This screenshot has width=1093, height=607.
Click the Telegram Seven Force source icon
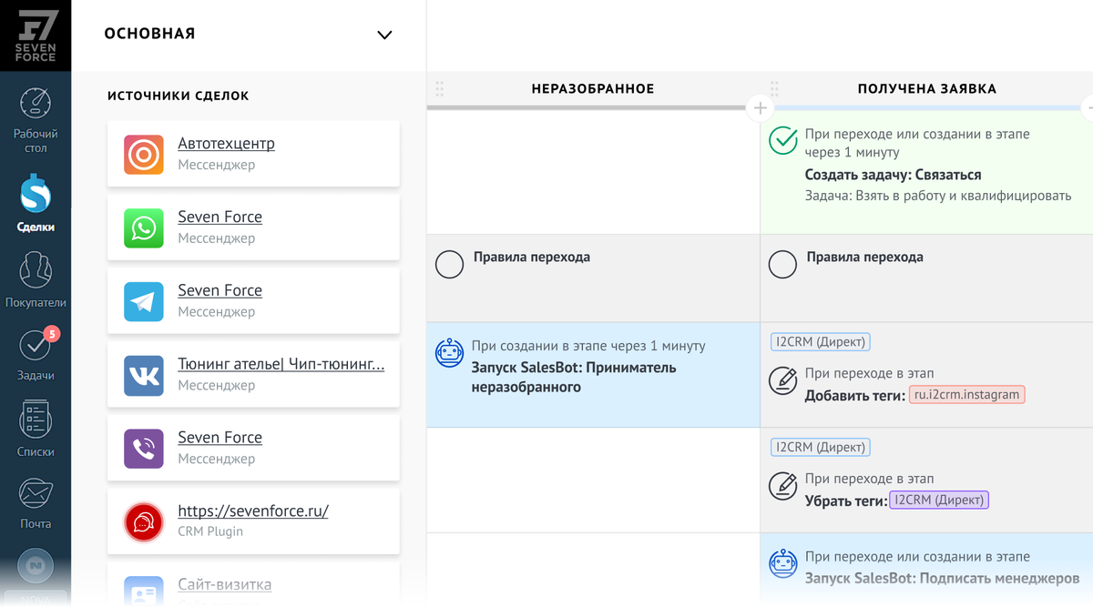point(143,301)
